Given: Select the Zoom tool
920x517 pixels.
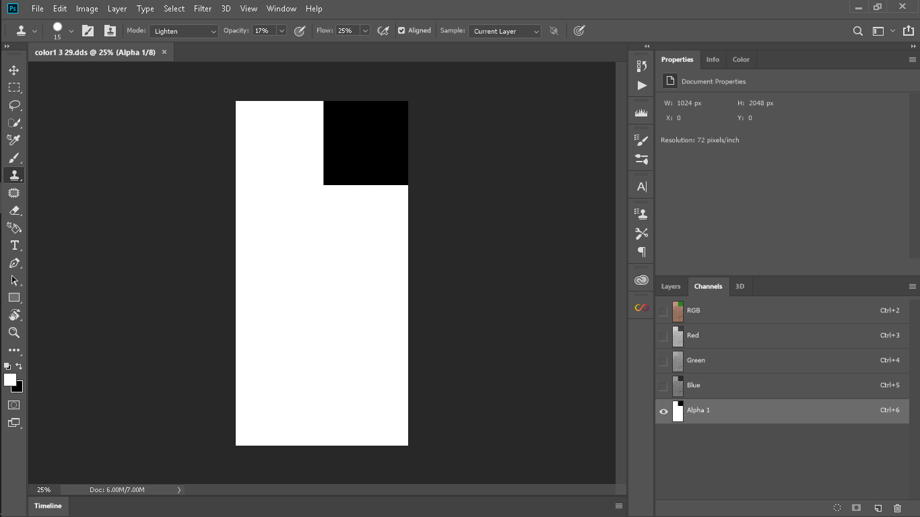Looking at the screenshot, I should [x=14, y=333].
